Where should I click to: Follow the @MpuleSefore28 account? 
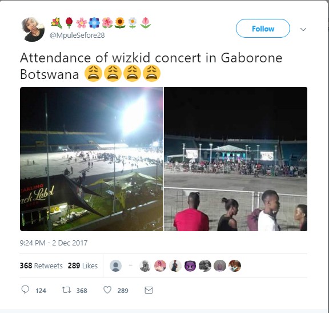263,29
